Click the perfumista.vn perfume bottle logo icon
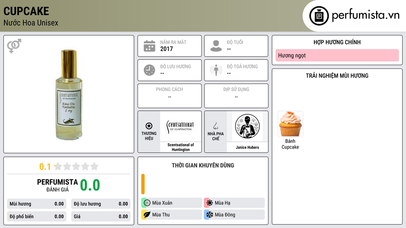The height and width of the screenshot is (228, 406). (x=319, y=16)
